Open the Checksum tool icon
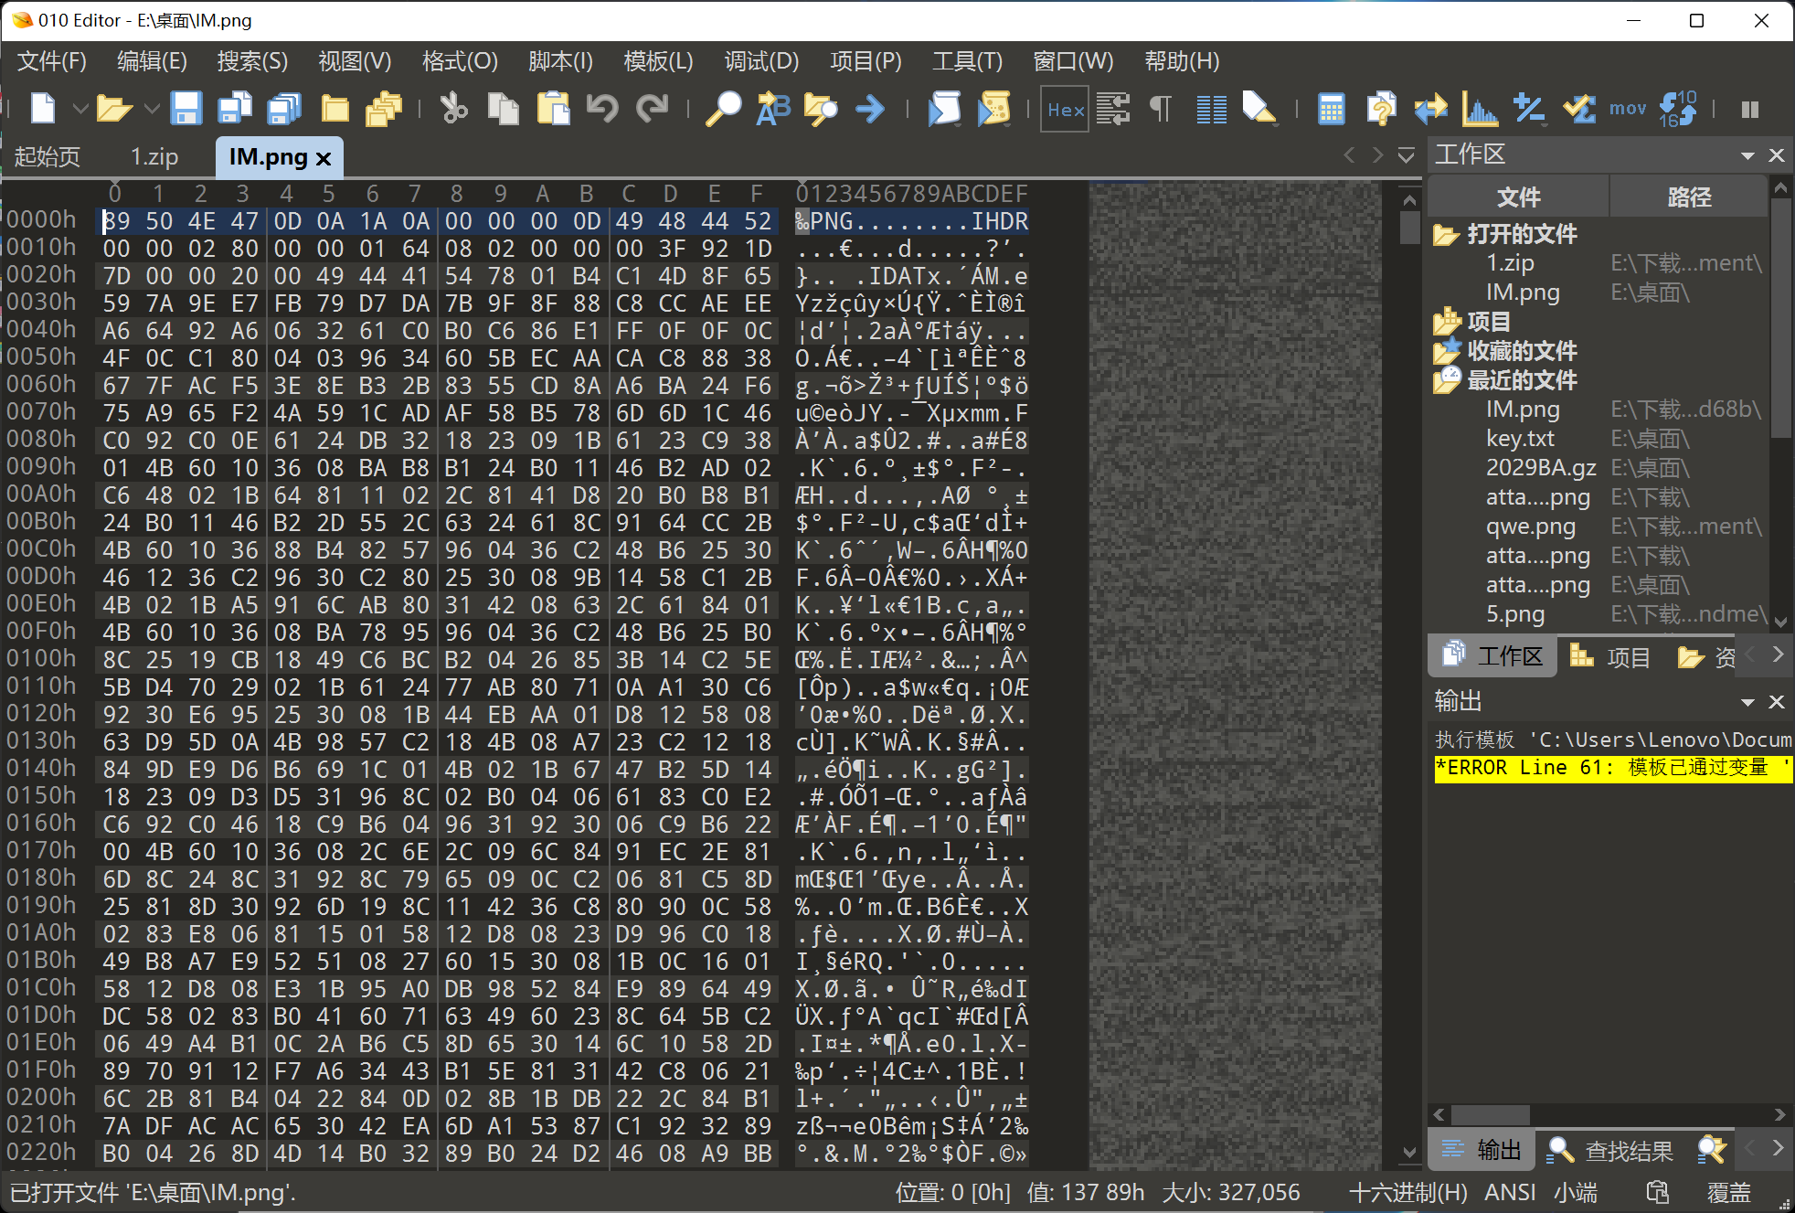Image resolution: width=1795 pixels, height=1213 pixels. coord(1578,109)
